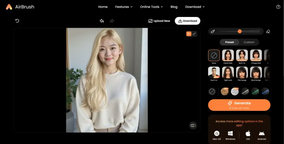Redo the last edit
284x144 pixels.
[112, 21]
